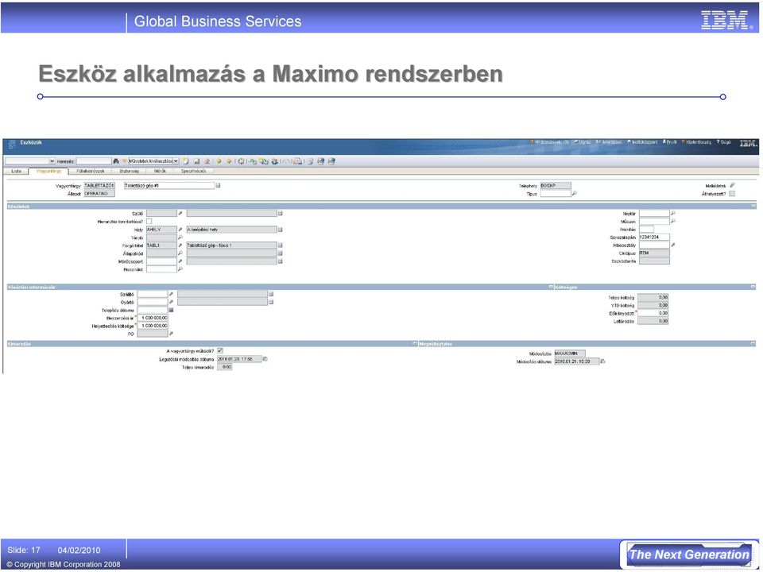Open the query dropdown left of Keresés
This screenshot has width=763, height=572.
[x=30, y=161]
